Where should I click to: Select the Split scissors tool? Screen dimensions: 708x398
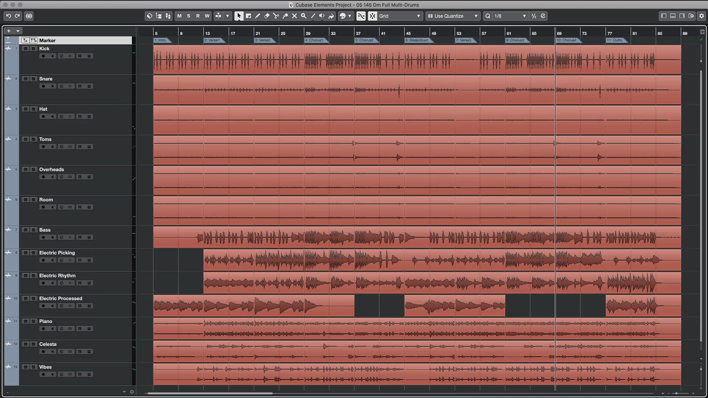tap(276, 16)
